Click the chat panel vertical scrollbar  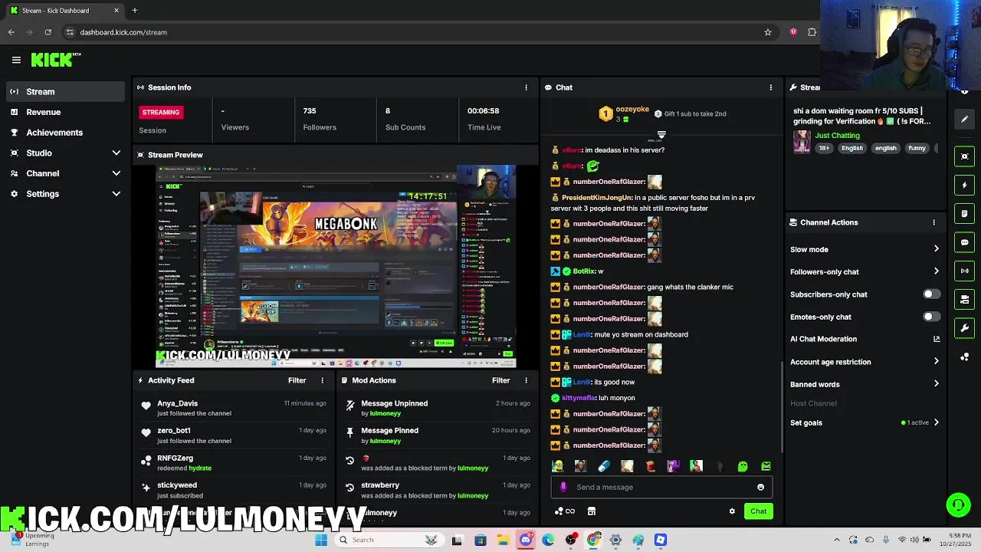click(782, 408)
